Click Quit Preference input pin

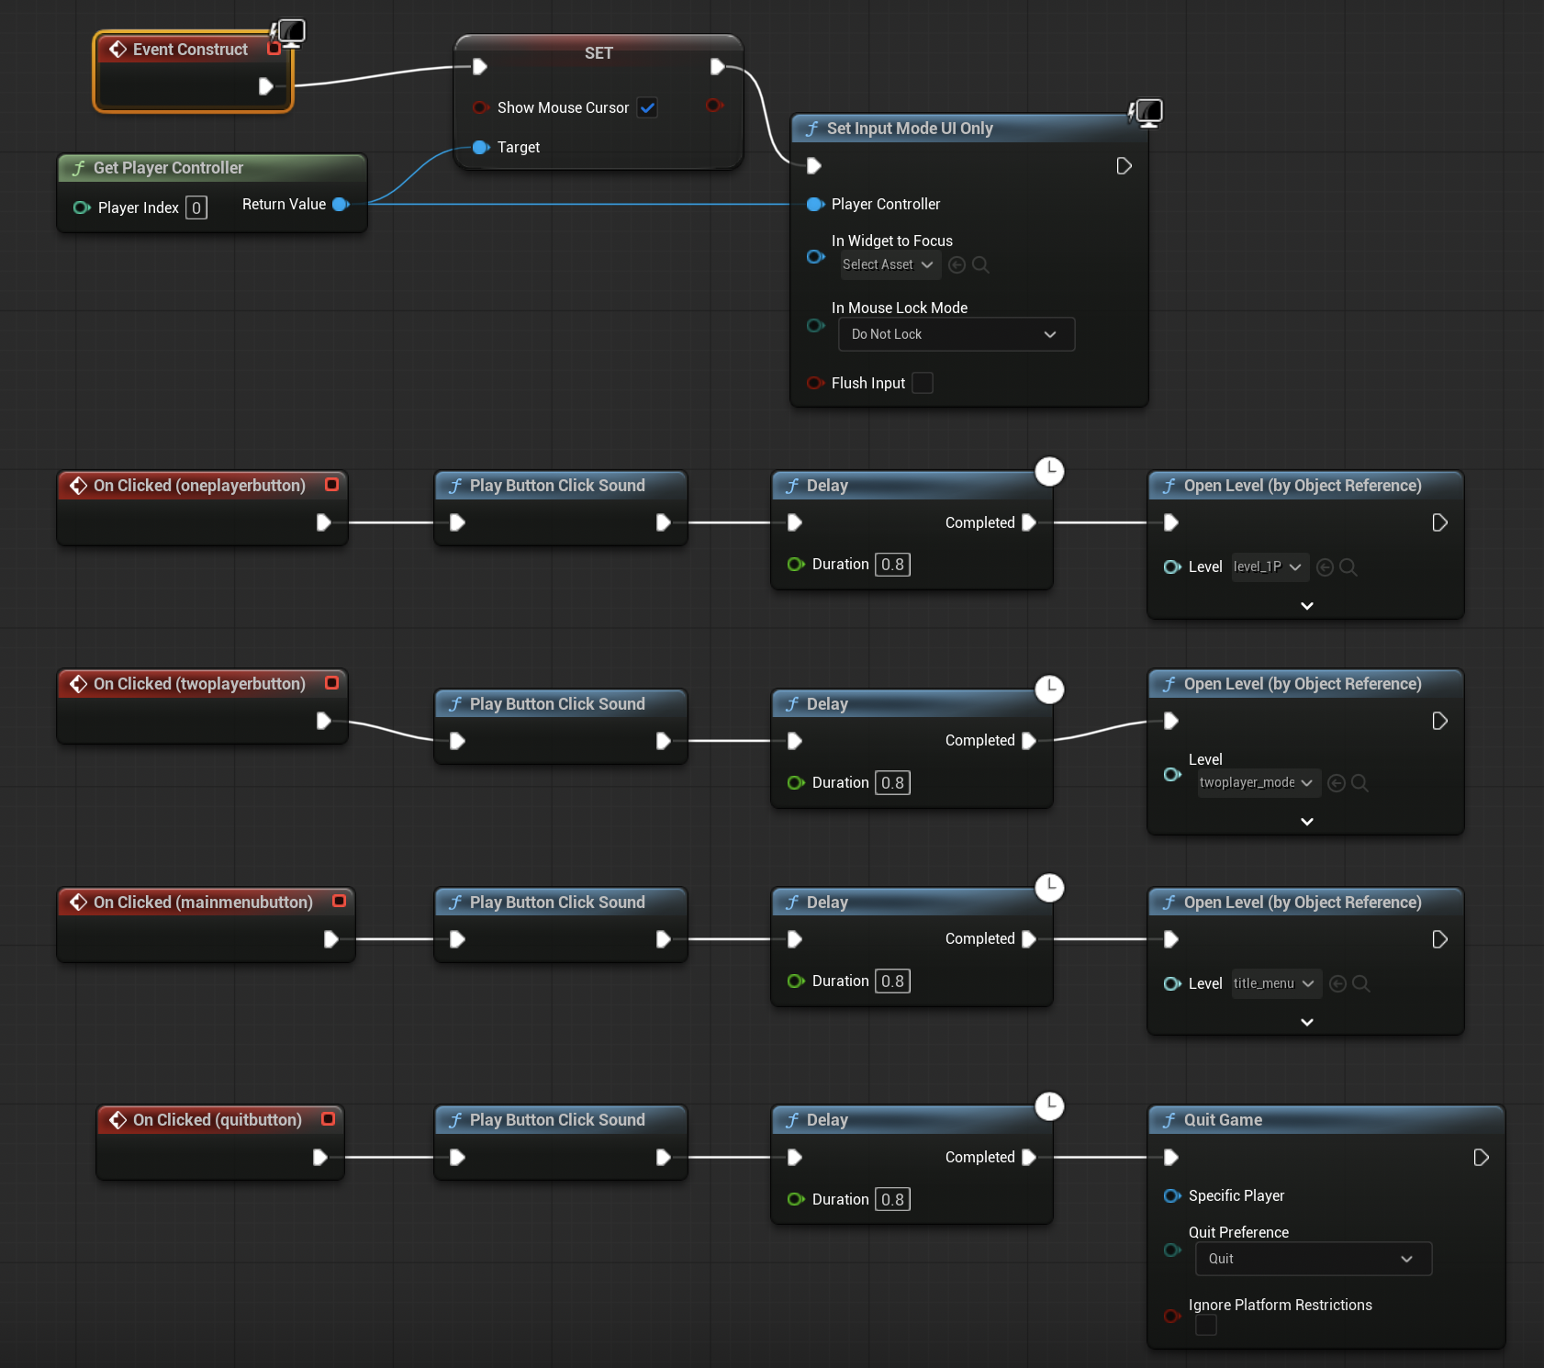(x=1172, y=1250)
